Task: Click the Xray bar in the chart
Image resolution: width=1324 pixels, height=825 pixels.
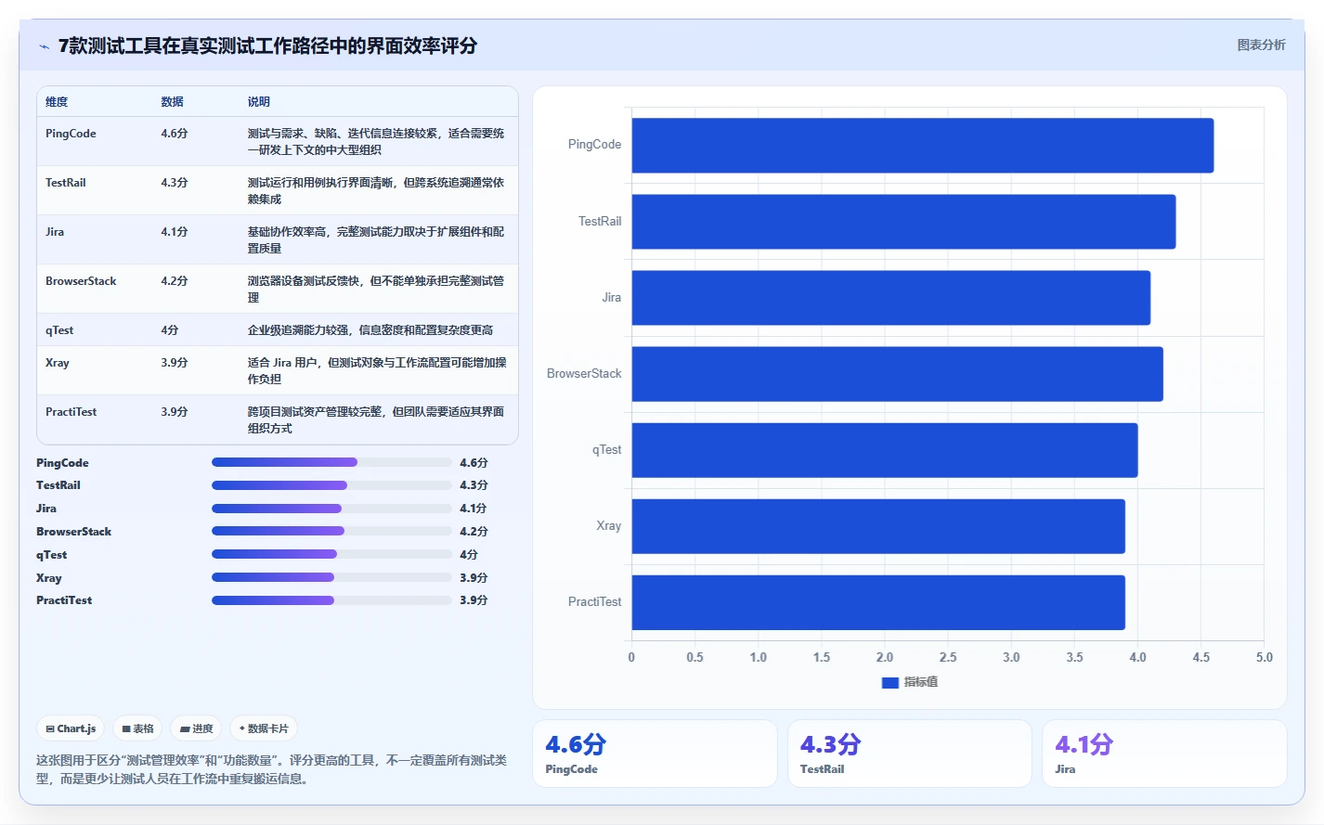Action: [x=878, y=526]
